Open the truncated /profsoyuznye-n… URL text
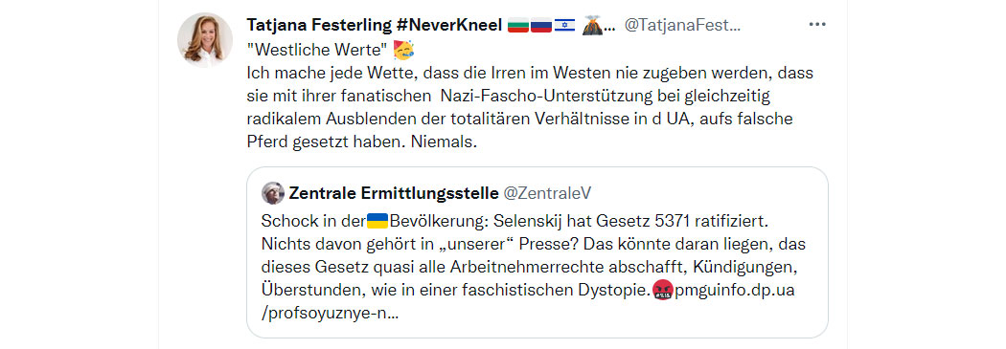The image size is (1006, 349). pyautogui.click(x=330, y=314)
